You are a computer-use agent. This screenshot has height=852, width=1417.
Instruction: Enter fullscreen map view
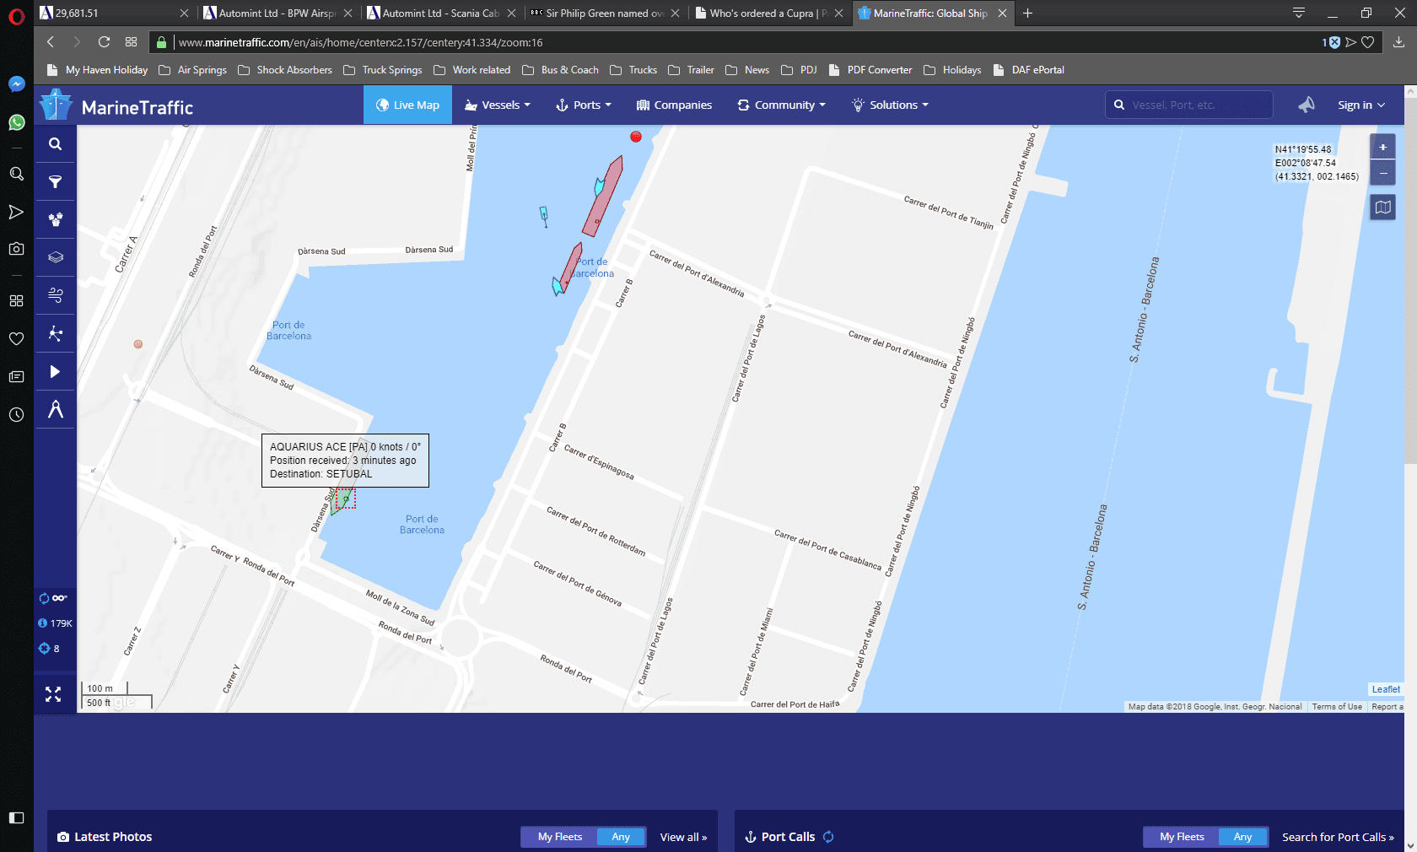pos(53,694)
